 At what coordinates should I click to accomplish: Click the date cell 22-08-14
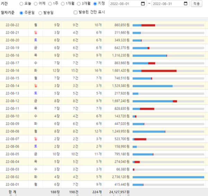12,86
